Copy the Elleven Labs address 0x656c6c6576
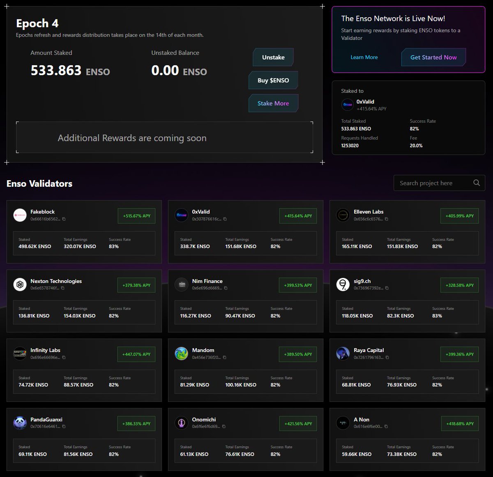This screenshot has width=493, height=477. coord(386,219)
